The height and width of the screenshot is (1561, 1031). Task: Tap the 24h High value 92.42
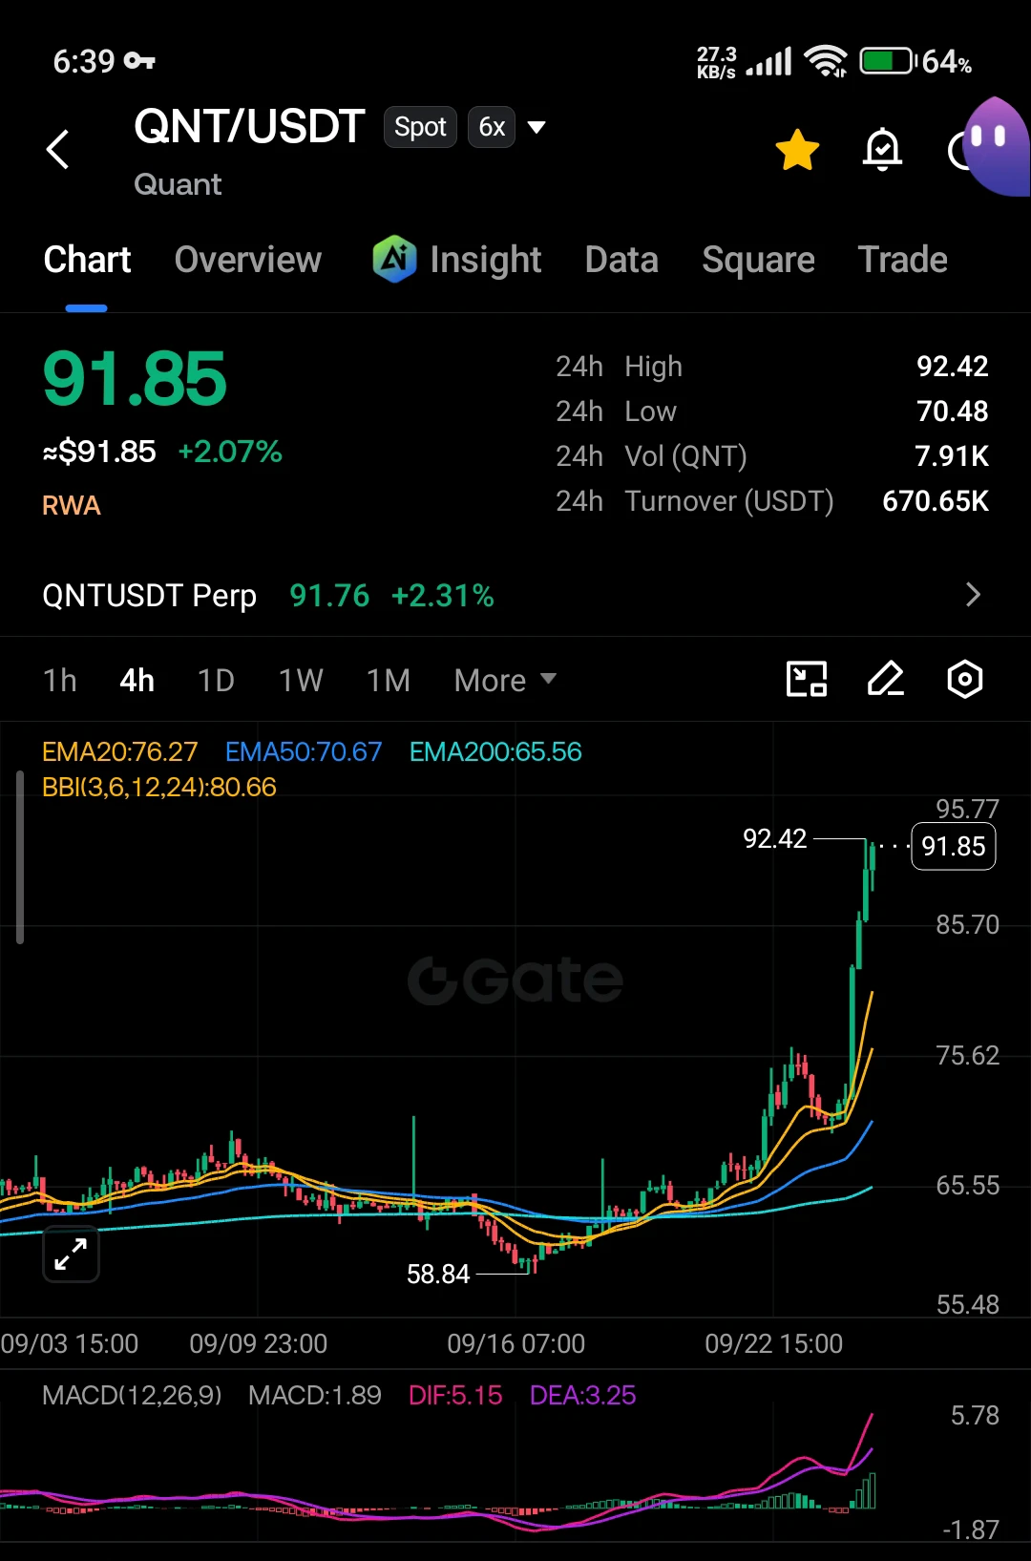(952, 366)
